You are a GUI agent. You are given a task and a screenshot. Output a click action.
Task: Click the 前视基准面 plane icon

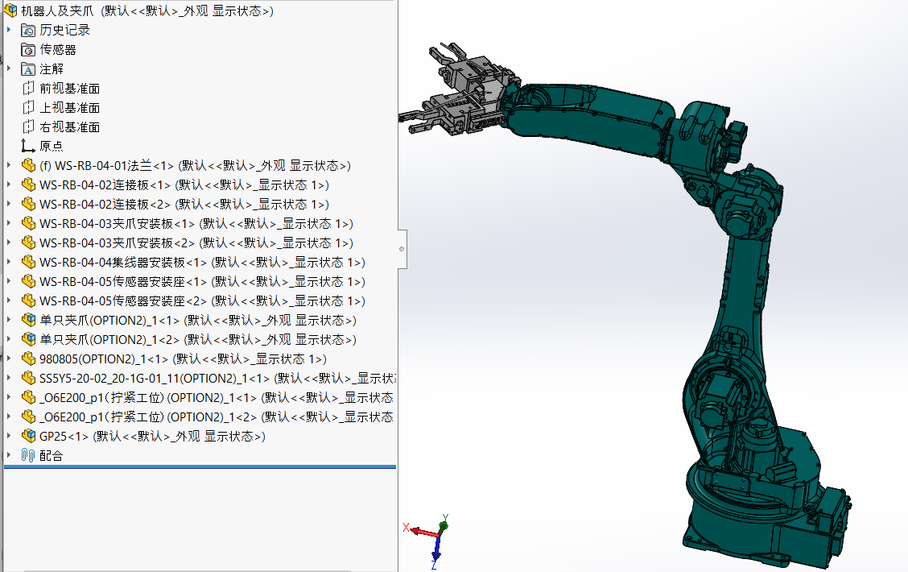28,88
